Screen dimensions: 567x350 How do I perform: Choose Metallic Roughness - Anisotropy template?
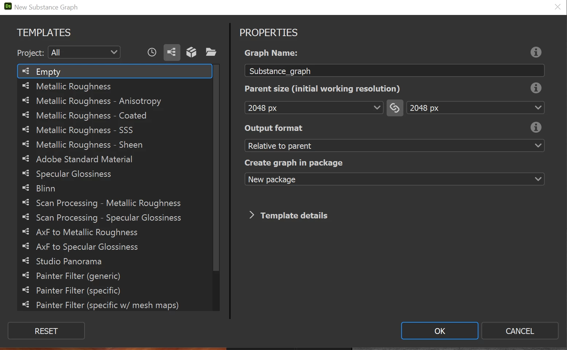pos(115,101)
